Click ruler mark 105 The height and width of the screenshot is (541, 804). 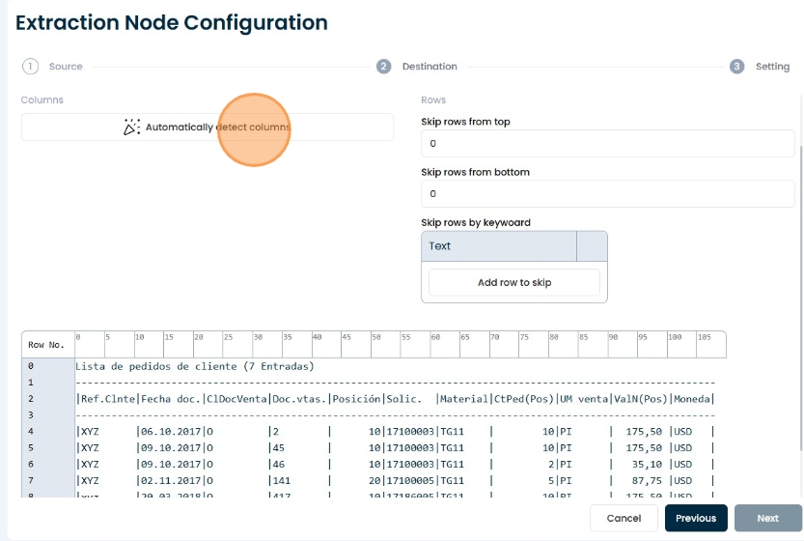(705, 337)
